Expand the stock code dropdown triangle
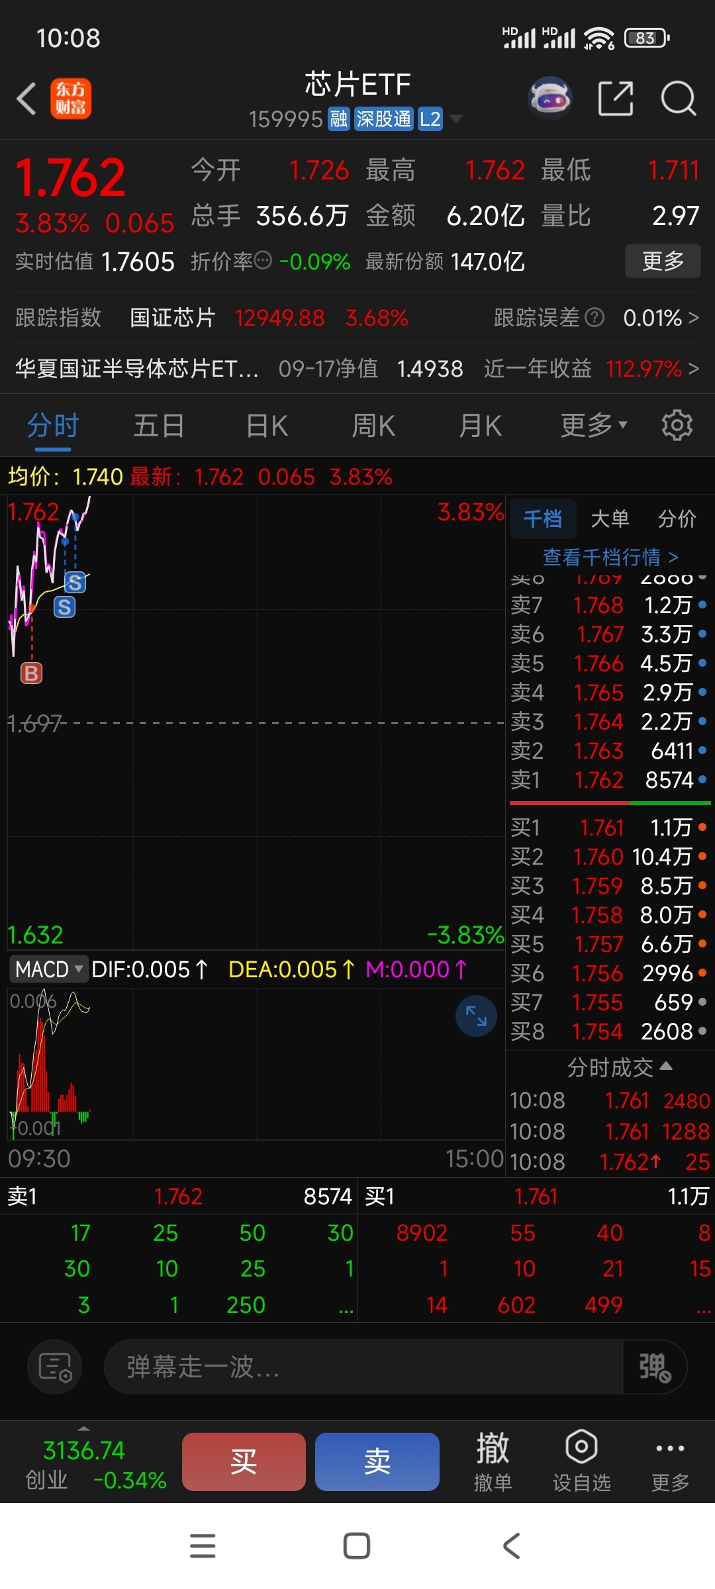This screenshot has width=715, height=1589. (x=456, y=119)
